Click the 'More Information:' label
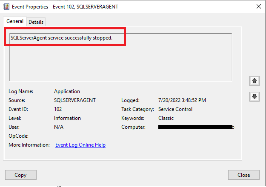 [x=29, y=145]
